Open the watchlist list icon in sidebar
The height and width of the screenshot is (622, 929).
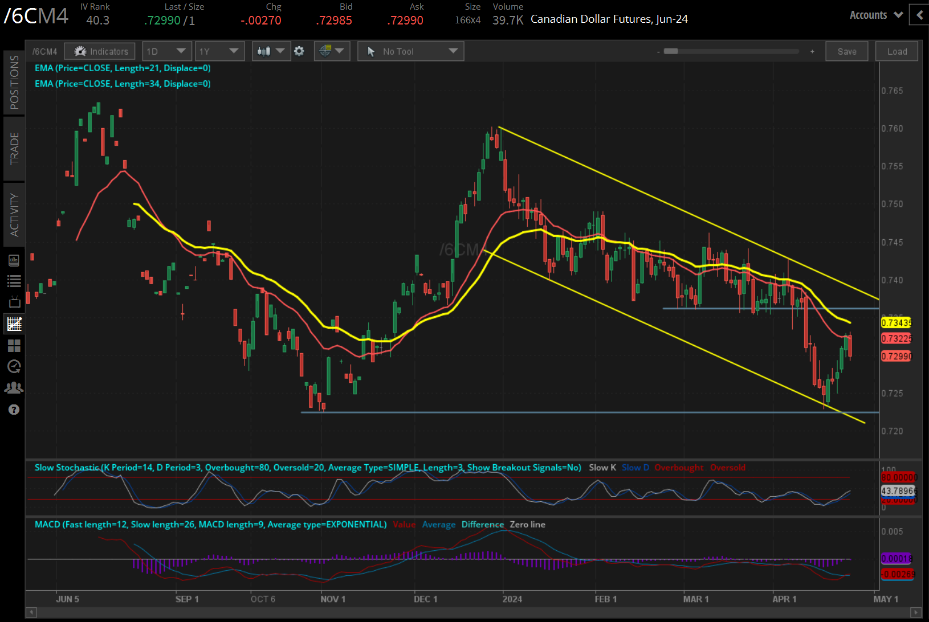[14, 281]
